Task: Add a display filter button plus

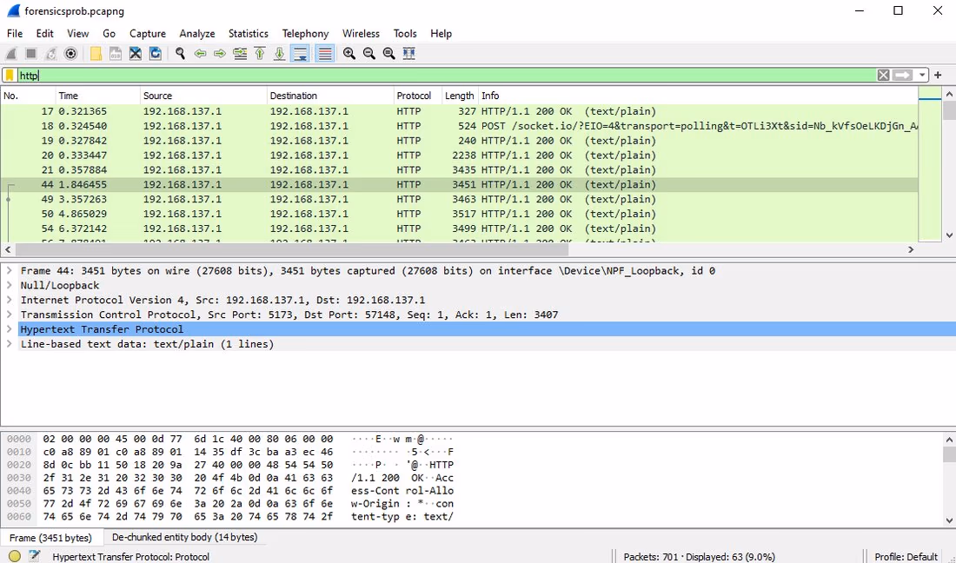Action: (938, 75)
